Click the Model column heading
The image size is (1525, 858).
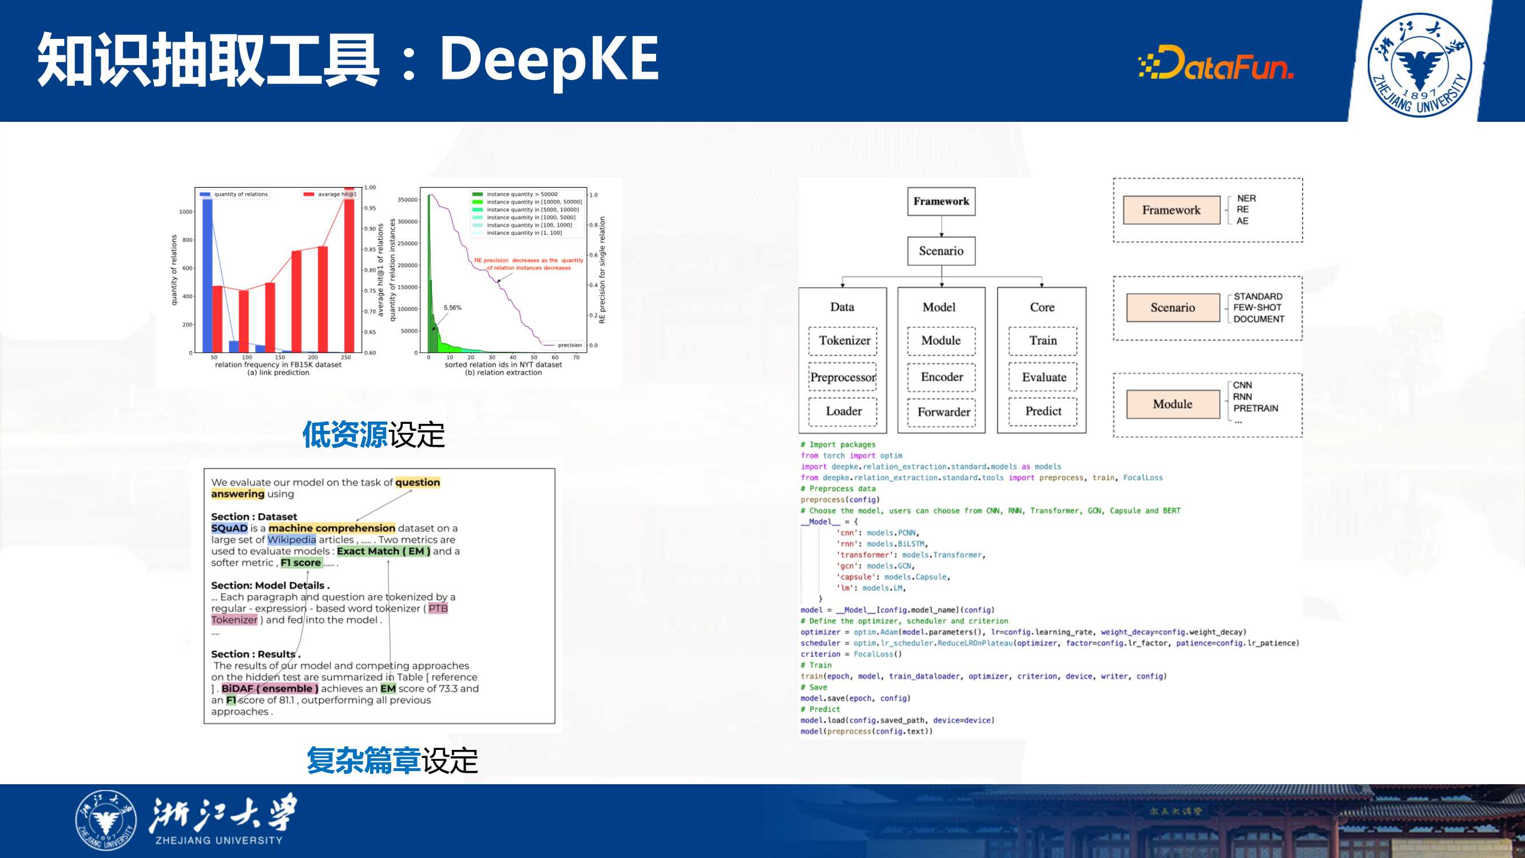[x=939, y=307]
